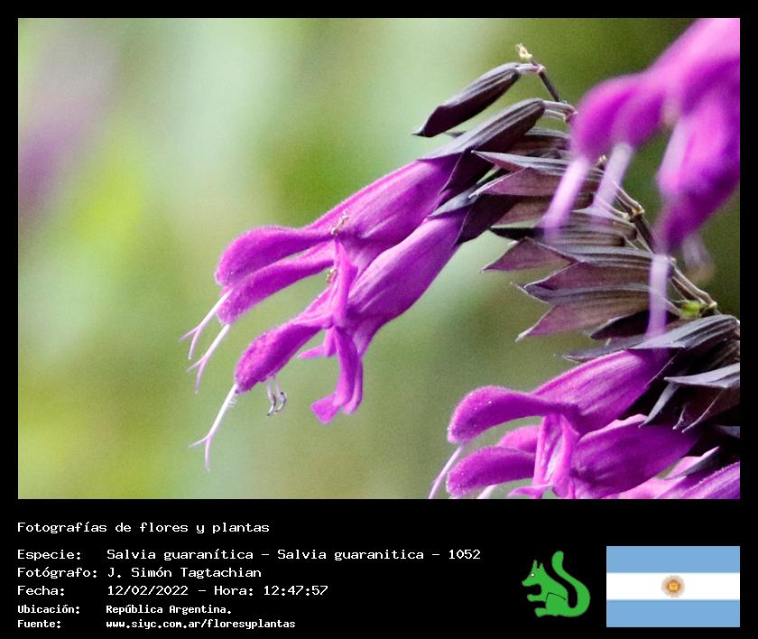Click the 'Fotógrafo:' label
This screenshot has height=639, width=758.
pos(58,572)
